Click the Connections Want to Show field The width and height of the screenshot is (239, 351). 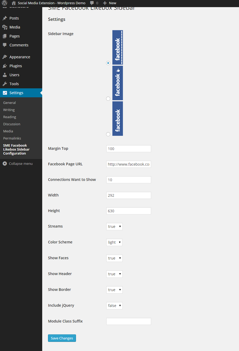click(129, 180)
